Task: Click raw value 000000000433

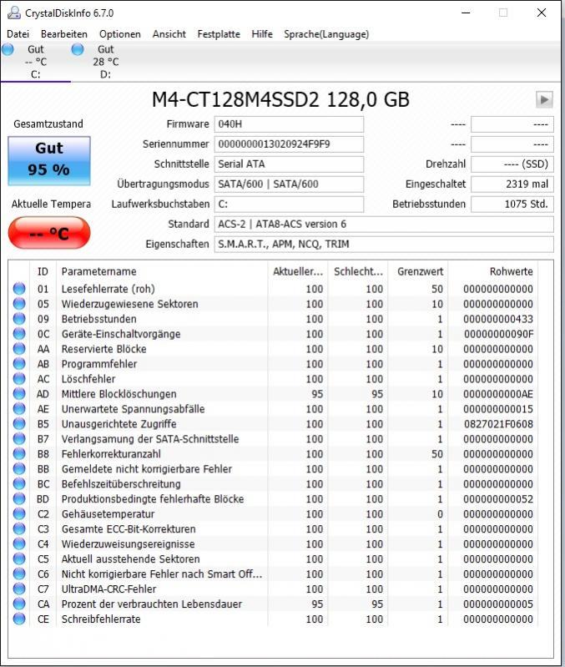Action: click(x=498, y=319)
